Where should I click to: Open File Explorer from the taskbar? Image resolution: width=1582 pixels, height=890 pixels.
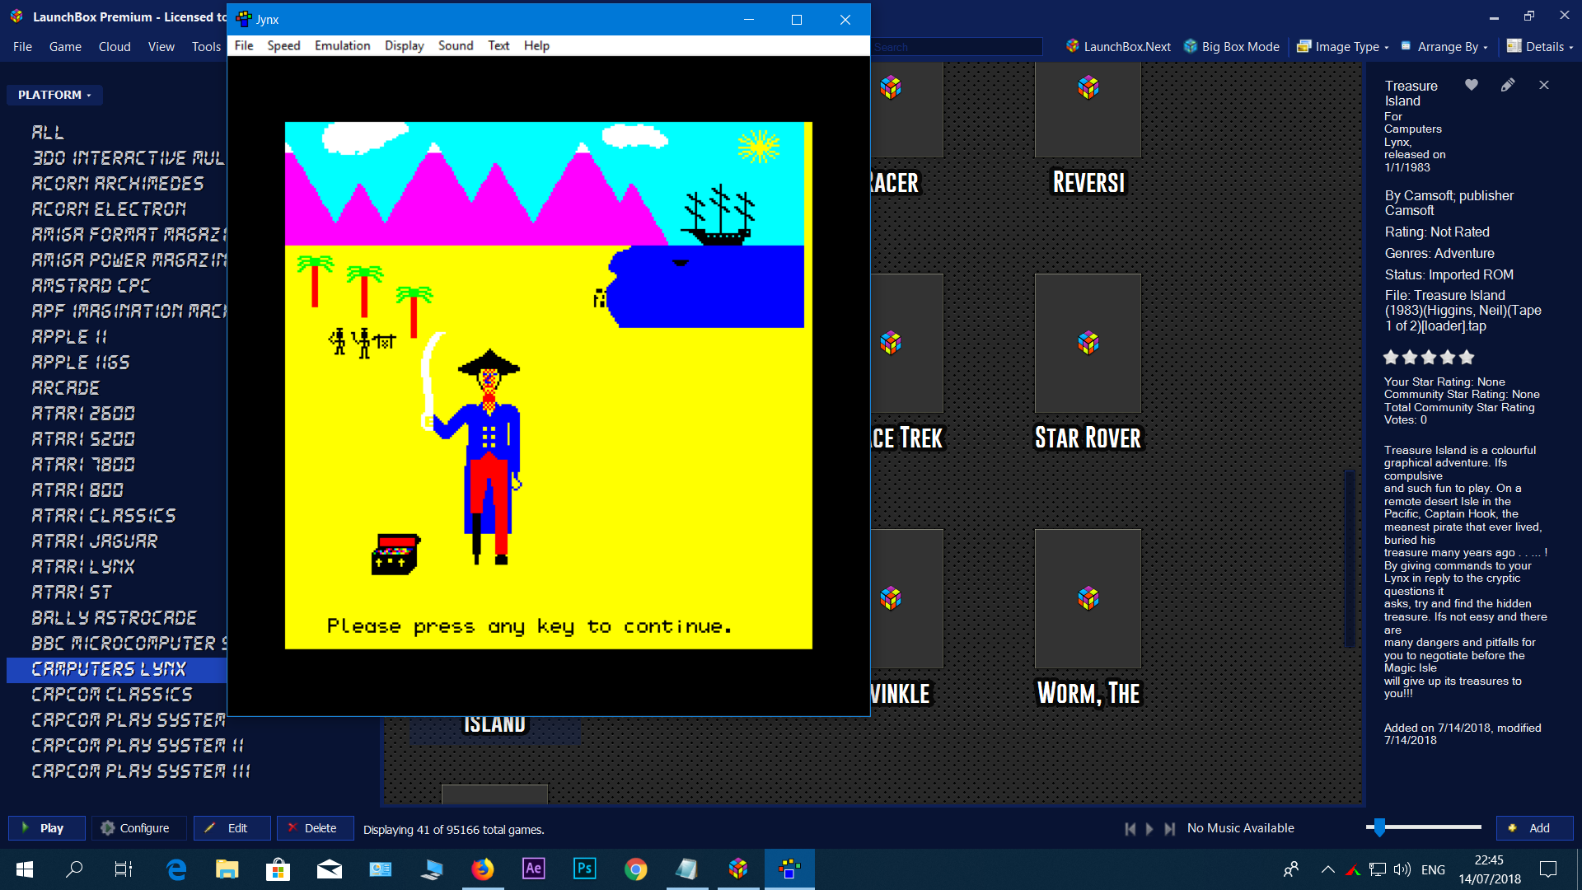pos(227,869)
